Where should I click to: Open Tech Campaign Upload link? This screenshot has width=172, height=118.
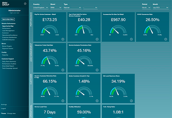pos(10,68)
